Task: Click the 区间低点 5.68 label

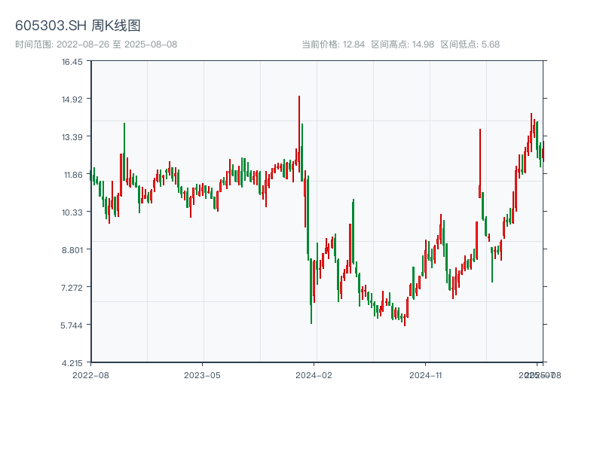Action: point(470,44)
